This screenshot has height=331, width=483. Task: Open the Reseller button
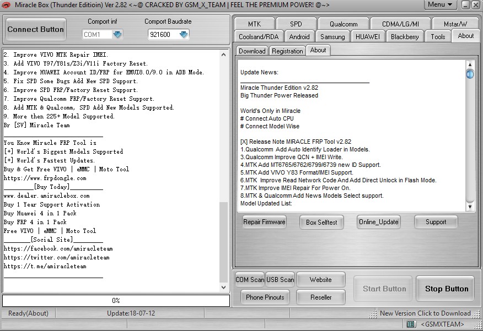click(321, 297)
